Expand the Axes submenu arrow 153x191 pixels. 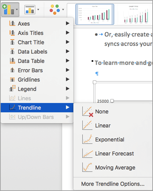[x=68, y=23]
